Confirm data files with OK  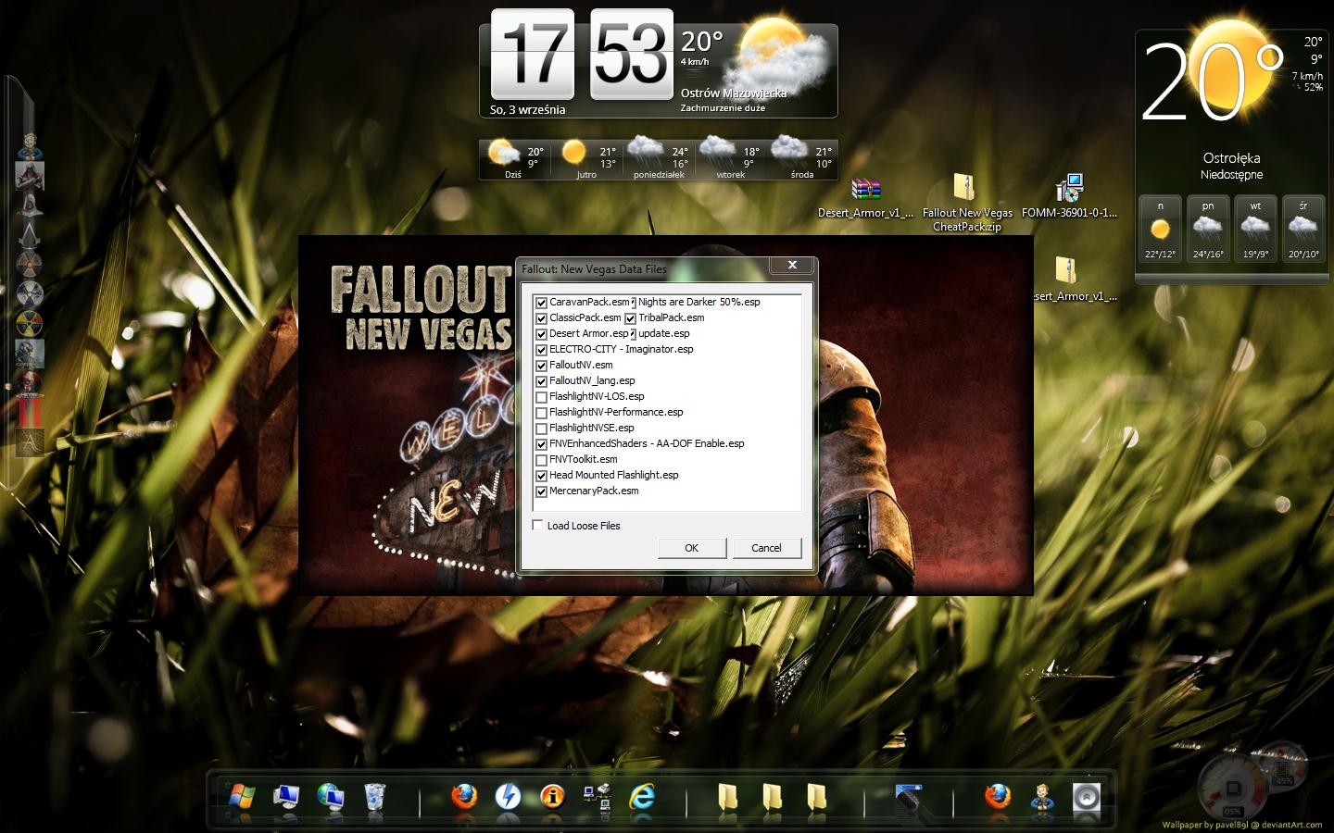[692, 548]
